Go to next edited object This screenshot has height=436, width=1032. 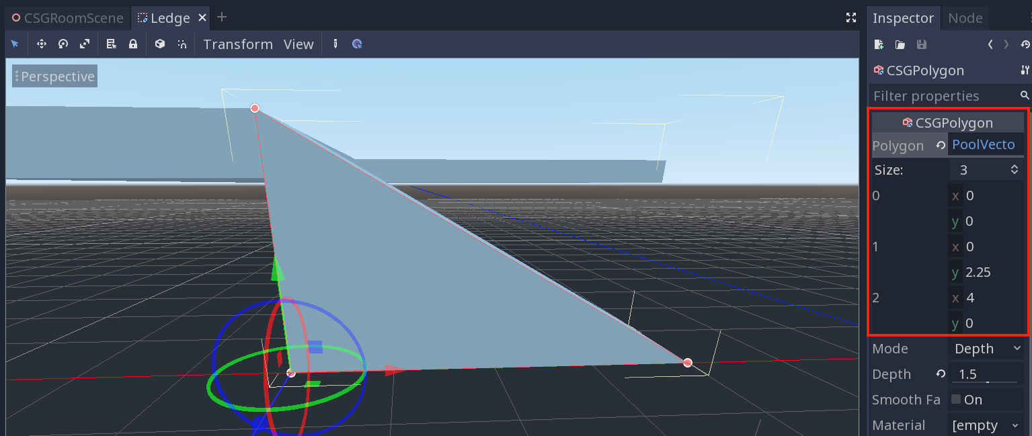tap(1006, 44)
